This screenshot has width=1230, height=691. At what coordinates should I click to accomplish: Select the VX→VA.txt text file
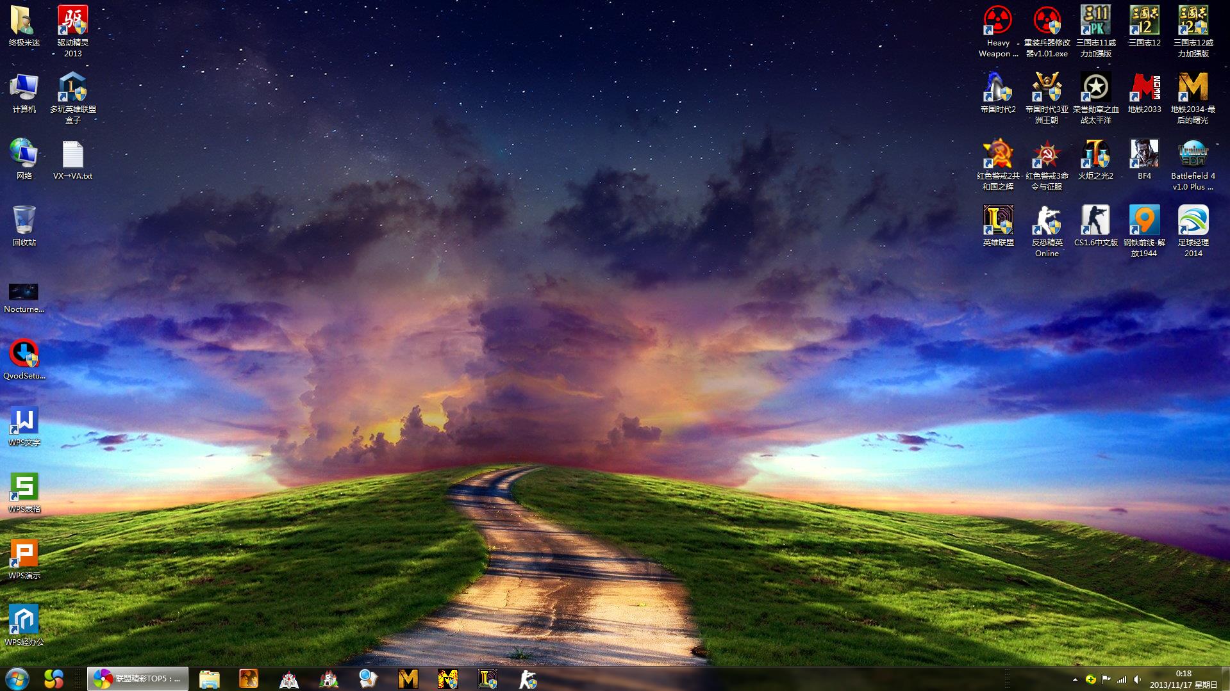(x=72, y=159)
